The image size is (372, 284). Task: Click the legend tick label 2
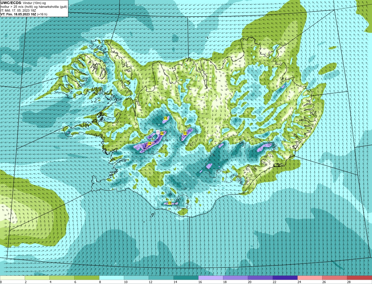tap(26, 282)
